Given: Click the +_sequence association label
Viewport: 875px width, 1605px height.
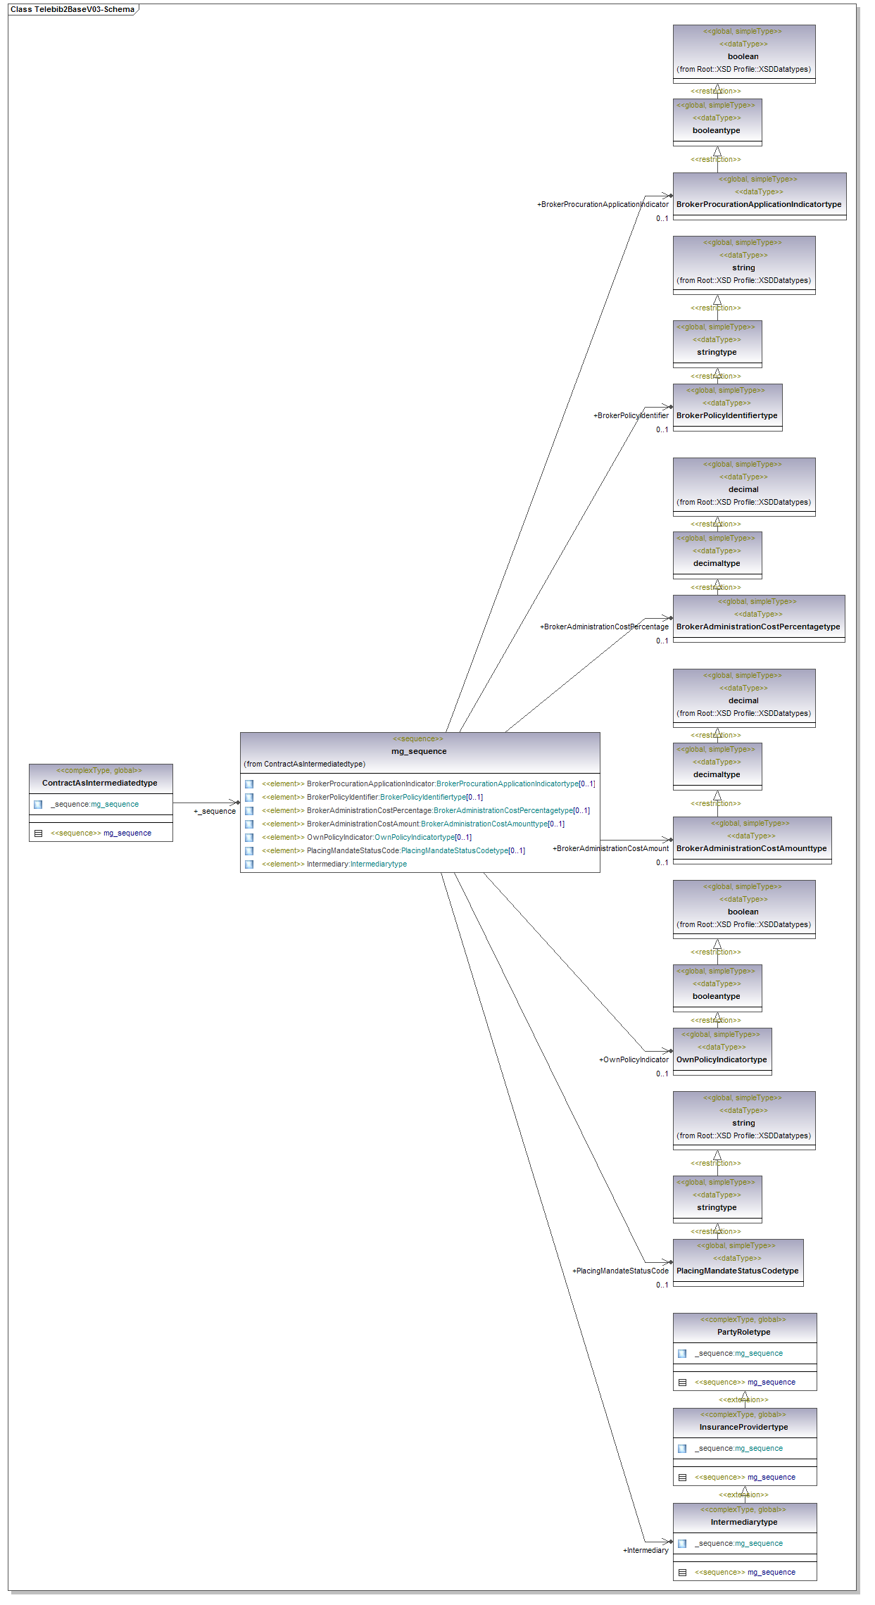Looking at the screenshot, I should [215, 812].
